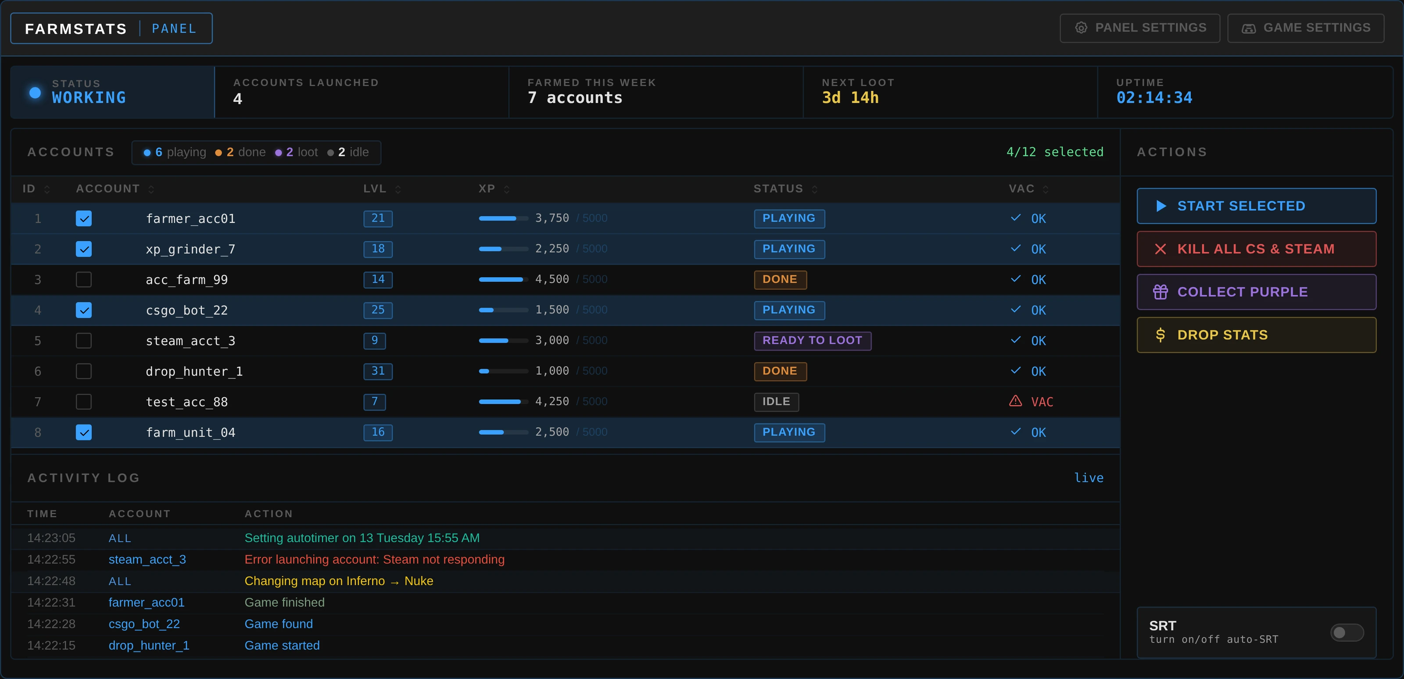
Task: Click the VAC OK checkmark for steam_acct_3
Action: (x=1016, y=340)
